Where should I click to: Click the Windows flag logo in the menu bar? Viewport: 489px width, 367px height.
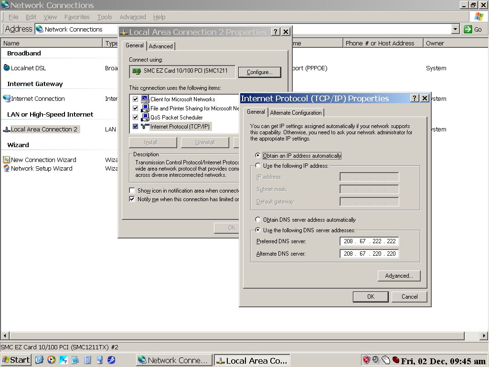tap(478, 17)
